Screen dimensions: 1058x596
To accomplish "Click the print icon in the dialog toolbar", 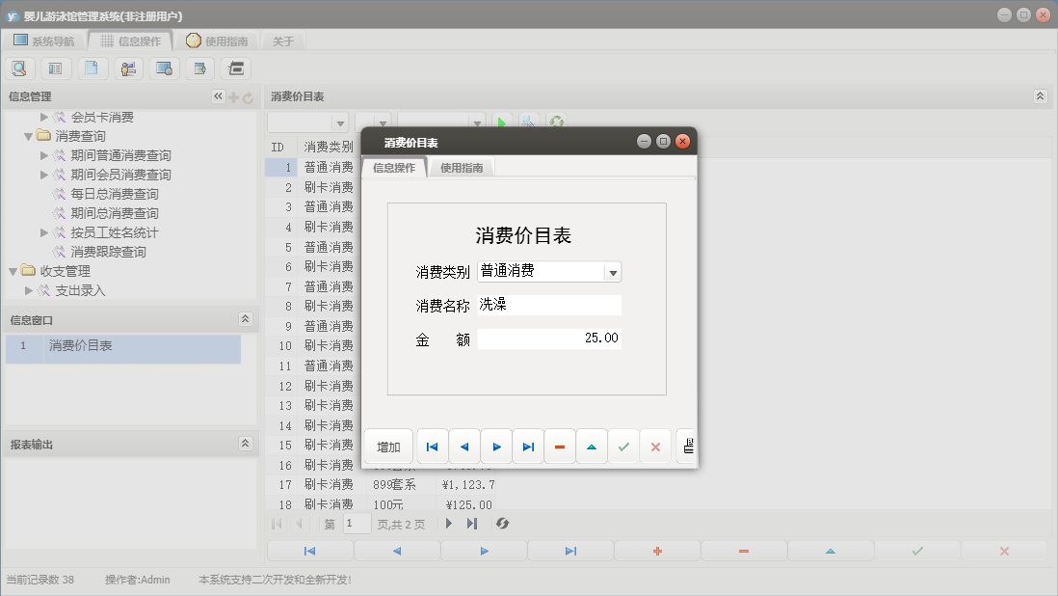I will (688, 446).
